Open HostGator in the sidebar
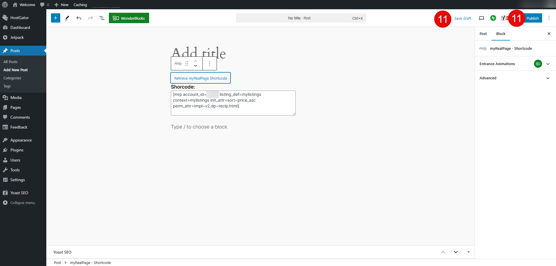556x266 pixels. coord(23,18)
